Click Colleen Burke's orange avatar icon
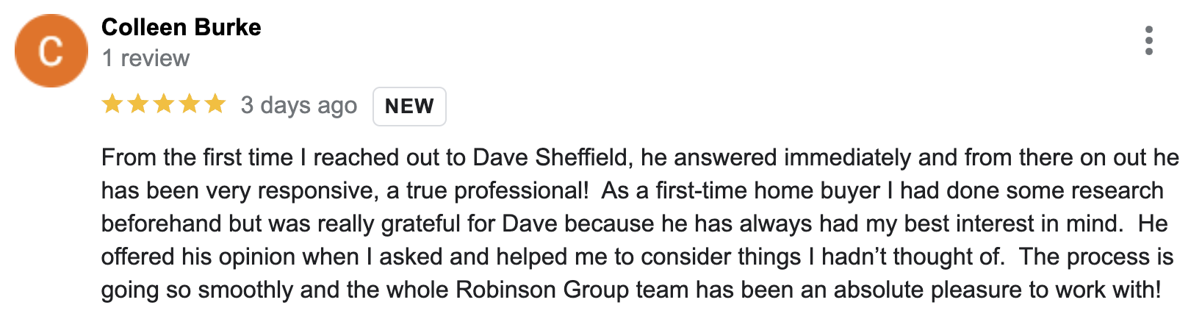This screenshot has height=319, width=1202. coord(51,51)
